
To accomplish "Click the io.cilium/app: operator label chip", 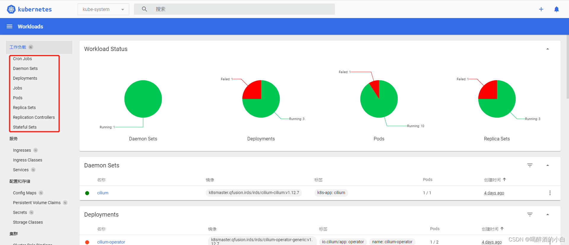I will [x=343, y=241].
